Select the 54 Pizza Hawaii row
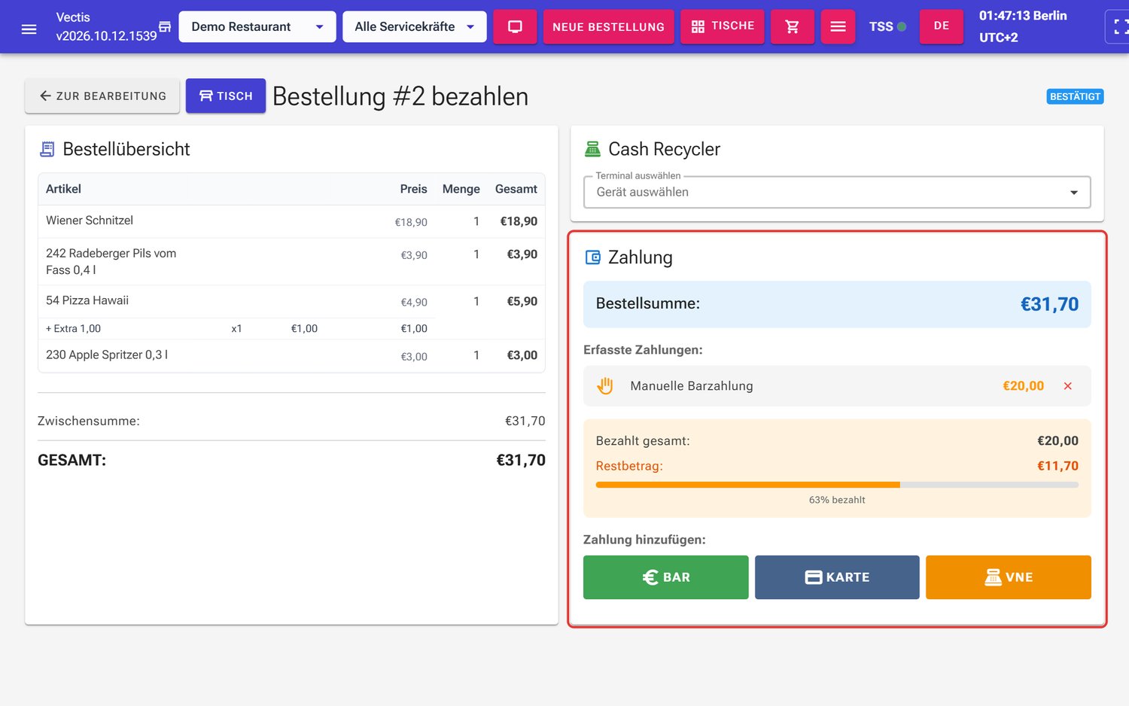 pos(291,301)
